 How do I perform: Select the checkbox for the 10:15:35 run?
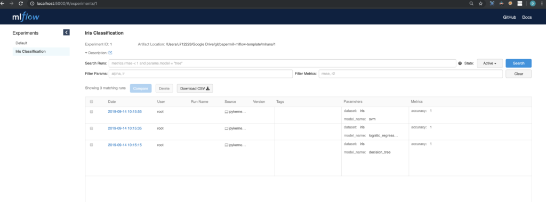[x=92, y=128]
